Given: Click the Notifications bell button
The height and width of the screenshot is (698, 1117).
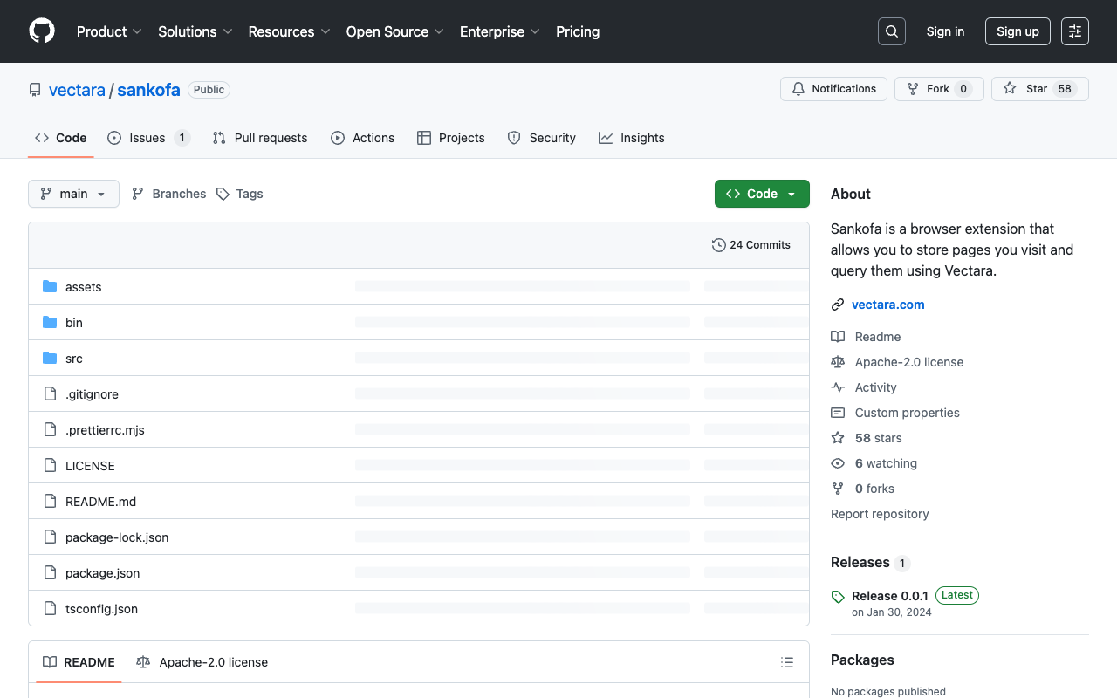Looking at the screenshot, I should (x=833, y=89).
